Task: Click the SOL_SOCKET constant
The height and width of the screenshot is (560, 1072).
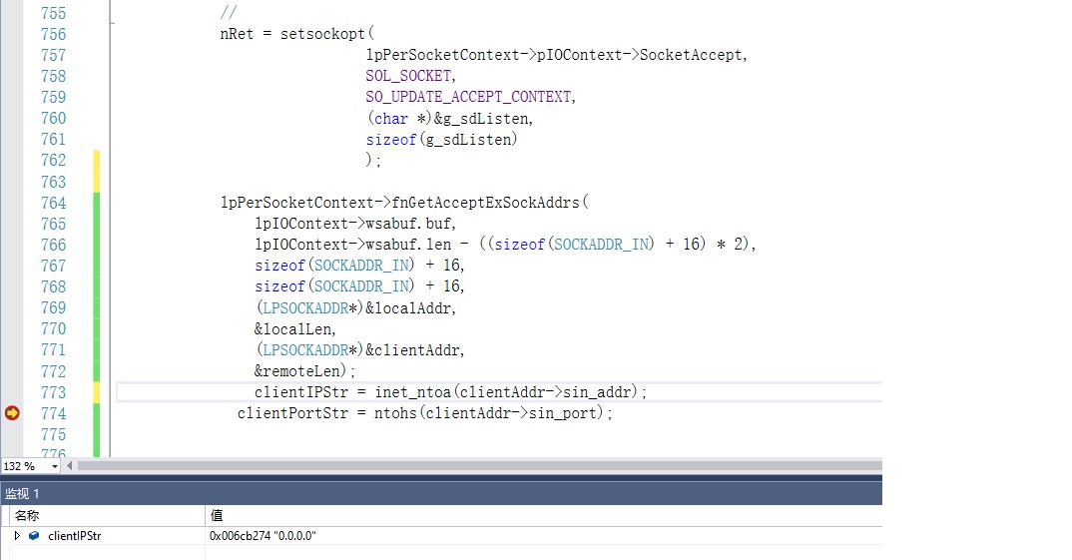Action: (x=408, y=76)
